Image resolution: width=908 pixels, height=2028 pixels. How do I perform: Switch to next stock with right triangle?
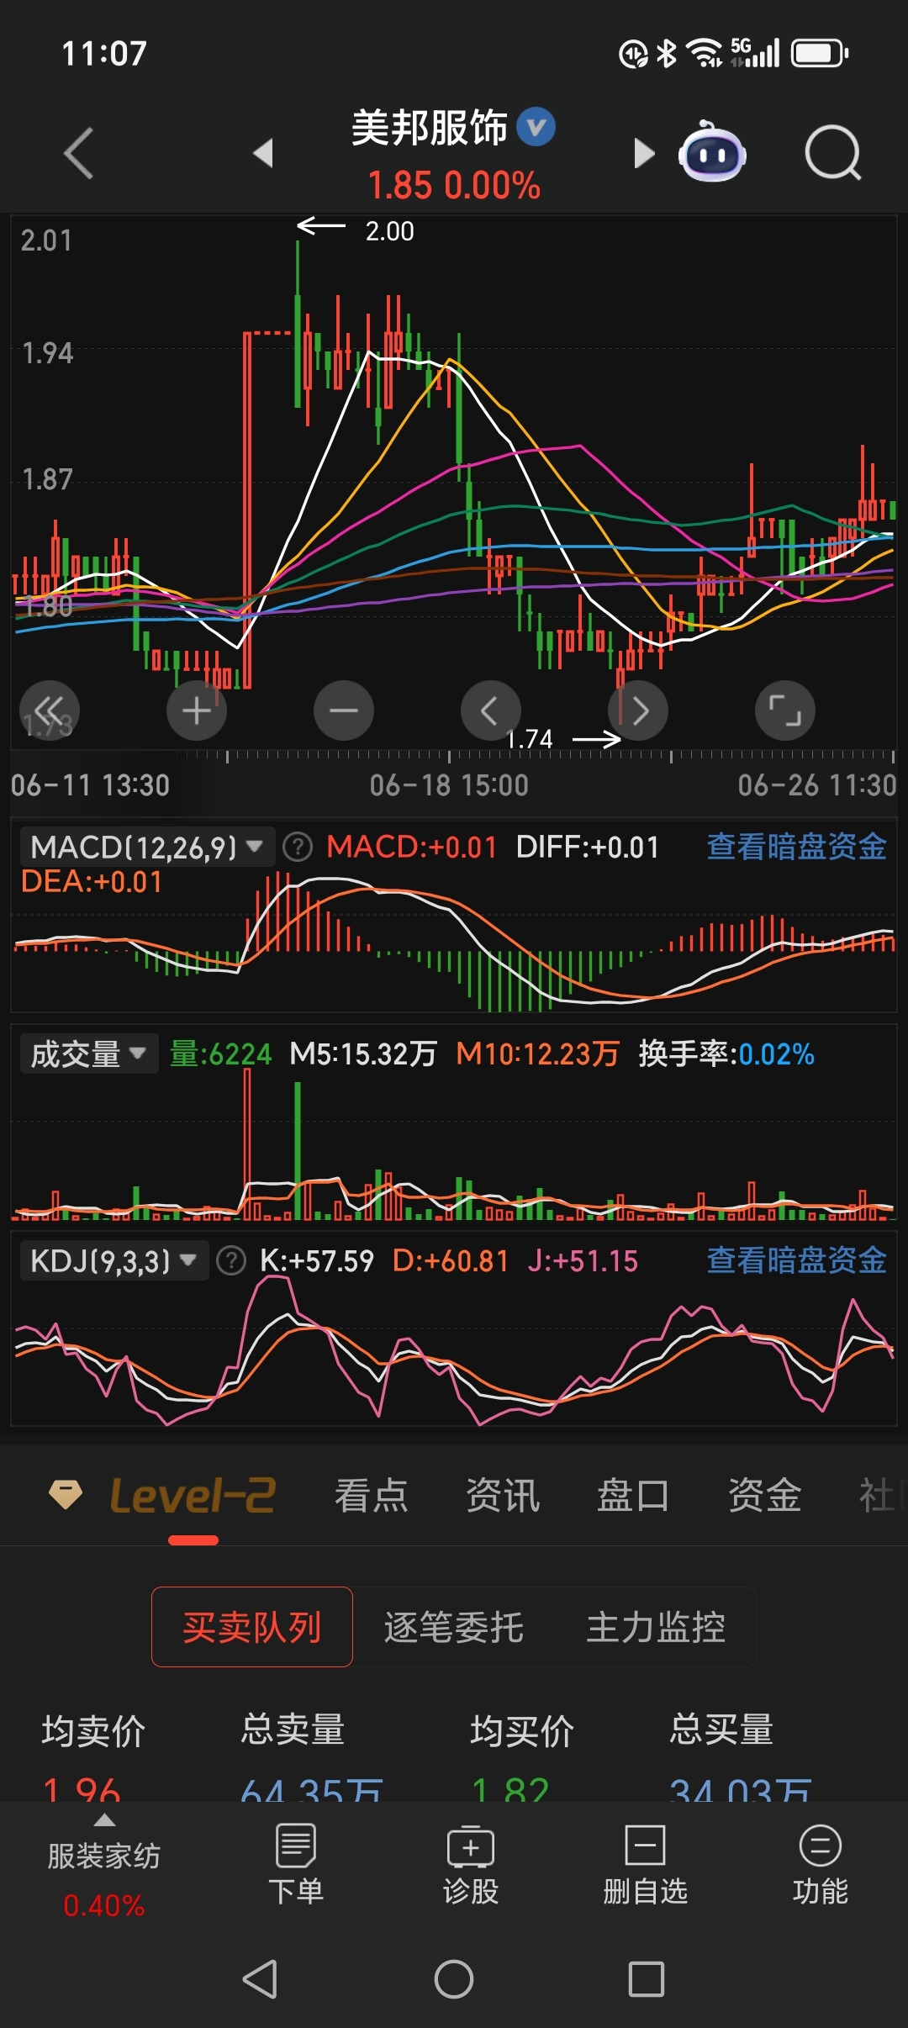click(644, 153)
